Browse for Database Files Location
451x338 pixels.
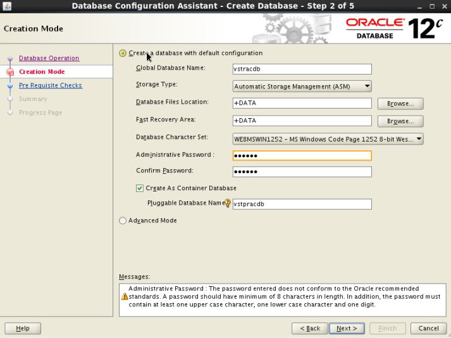click(x=400, y=104)
